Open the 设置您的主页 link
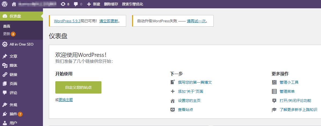This screenshot has height=126, width=321. [x=189, y=101]
